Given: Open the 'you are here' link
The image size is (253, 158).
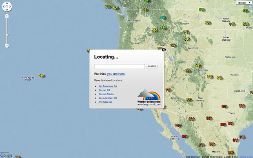Looking at the screenshot, I should pos(116,74).
